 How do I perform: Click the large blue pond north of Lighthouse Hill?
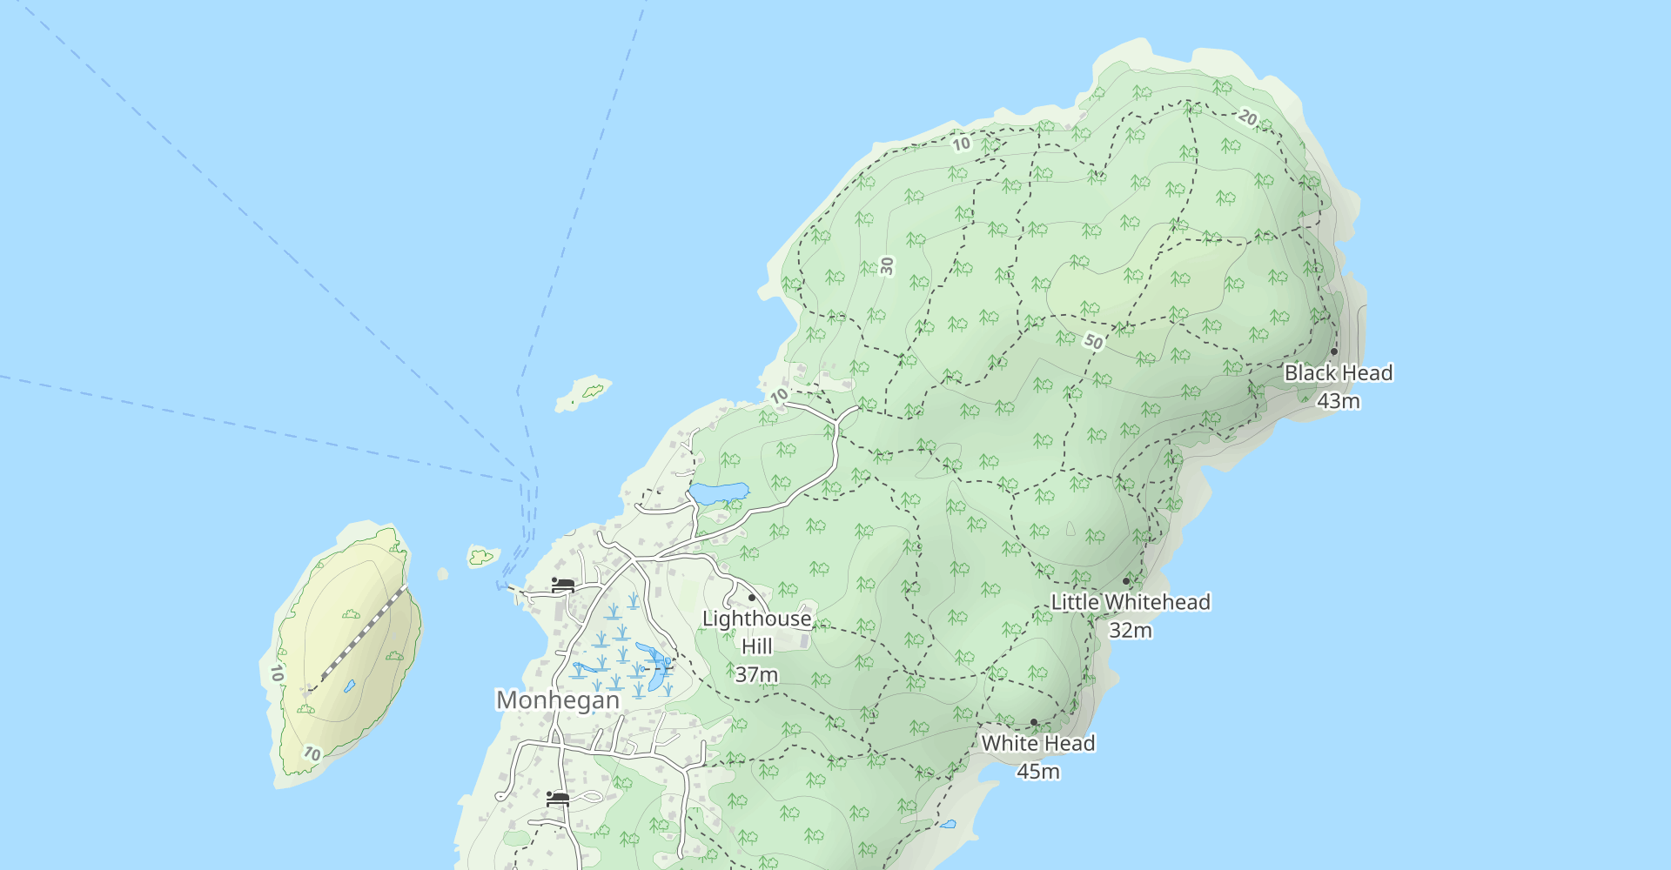click(x=719, y=493)
